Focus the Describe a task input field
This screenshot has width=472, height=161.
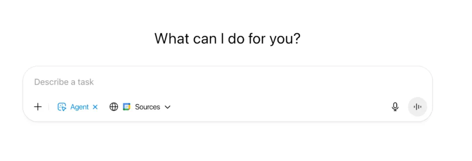click(228, 82)
